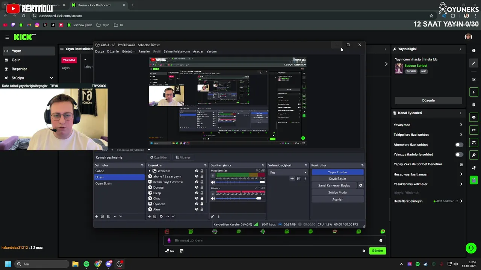Open audio mixer bottom three-dot menu
481x270 pixels.
[x=219, y=216]
